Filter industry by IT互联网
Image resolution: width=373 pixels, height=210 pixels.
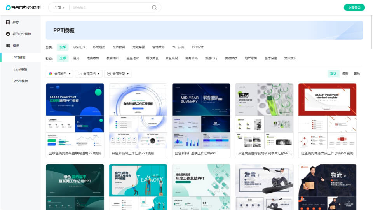pyautogui.click(x=172, y=58)
